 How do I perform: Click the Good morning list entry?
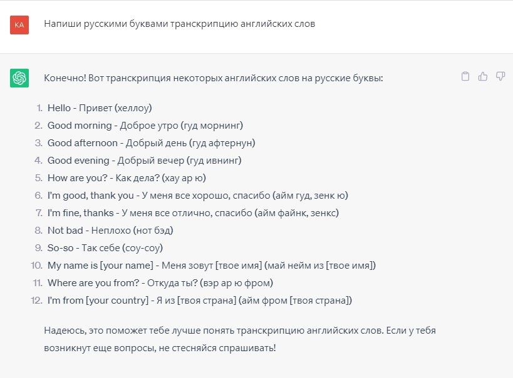(x=145, y=125)
